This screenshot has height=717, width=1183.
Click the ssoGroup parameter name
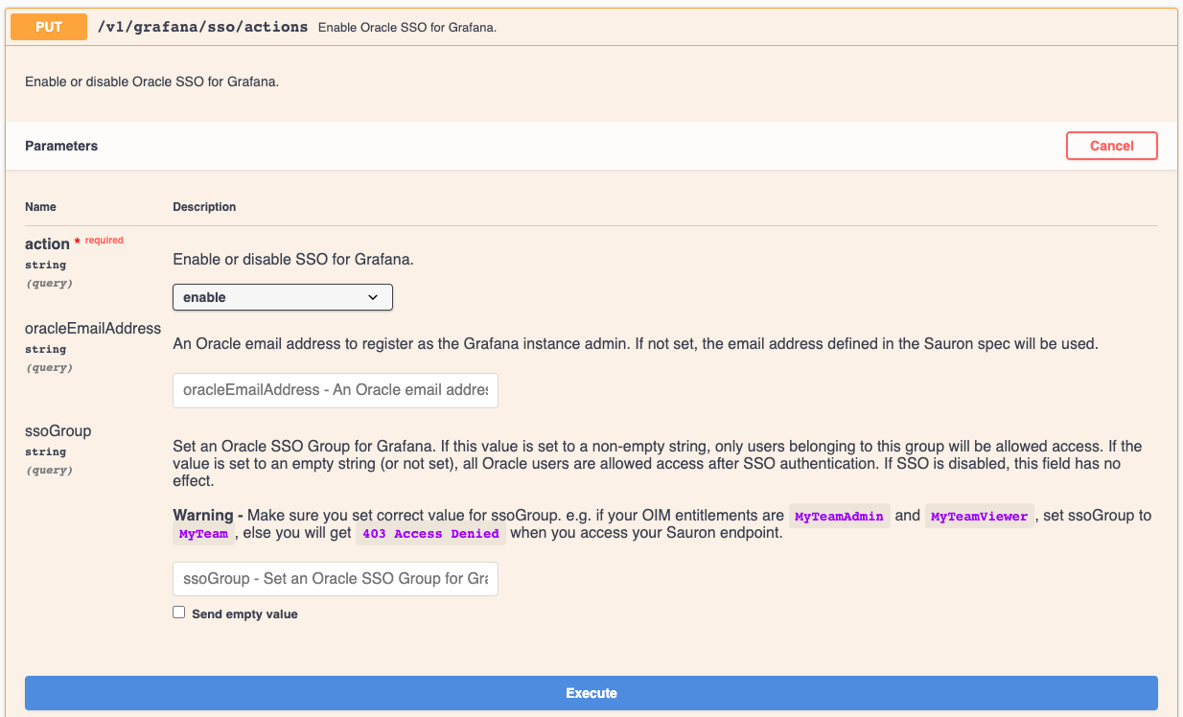(x=58, y=431)
